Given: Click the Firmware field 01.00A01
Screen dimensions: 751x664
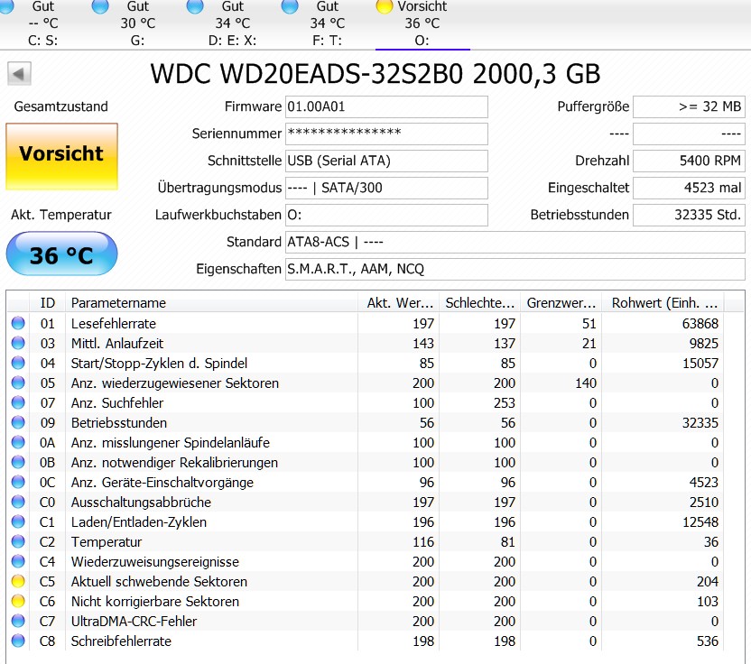Looking at the screenshot, I should [x=386, y=106].
